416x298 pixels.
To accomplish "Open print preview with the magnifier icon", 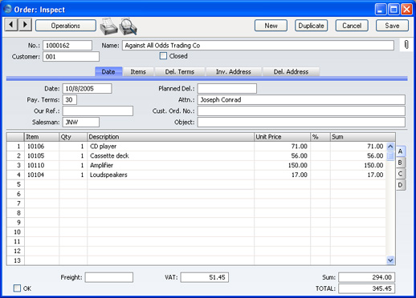I will [128, 26].
